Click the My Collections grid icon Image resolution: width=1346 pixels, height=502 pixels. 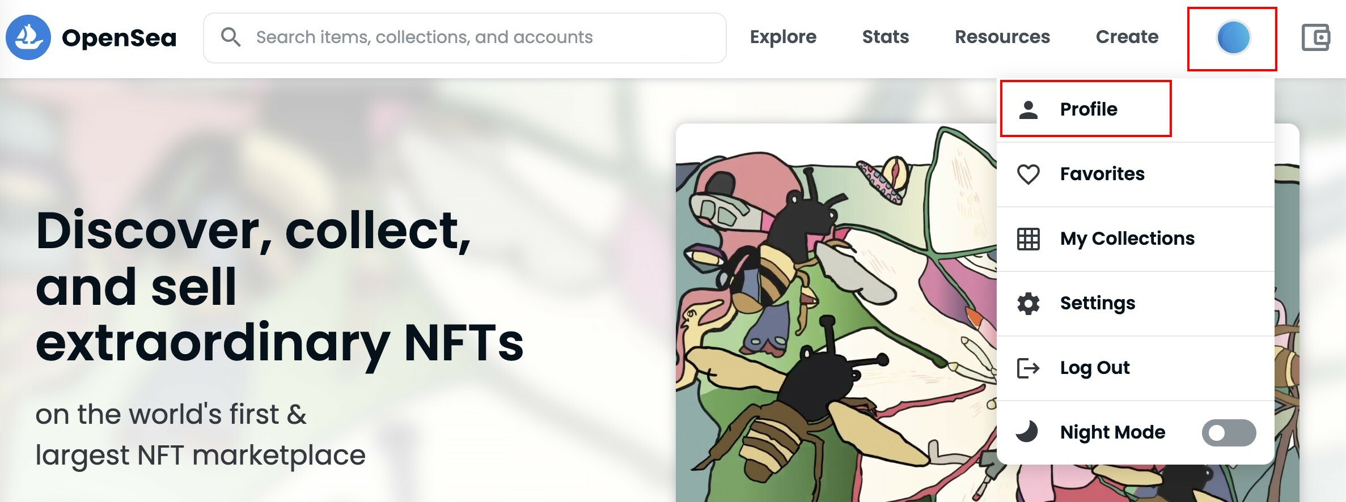1028,239
